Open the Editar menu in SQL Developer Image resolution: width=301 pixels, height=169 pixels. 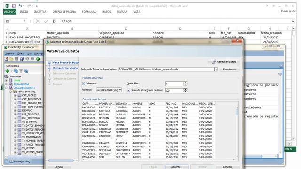(21, 54)
